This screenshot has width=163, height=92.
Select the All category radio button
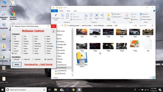13,36
